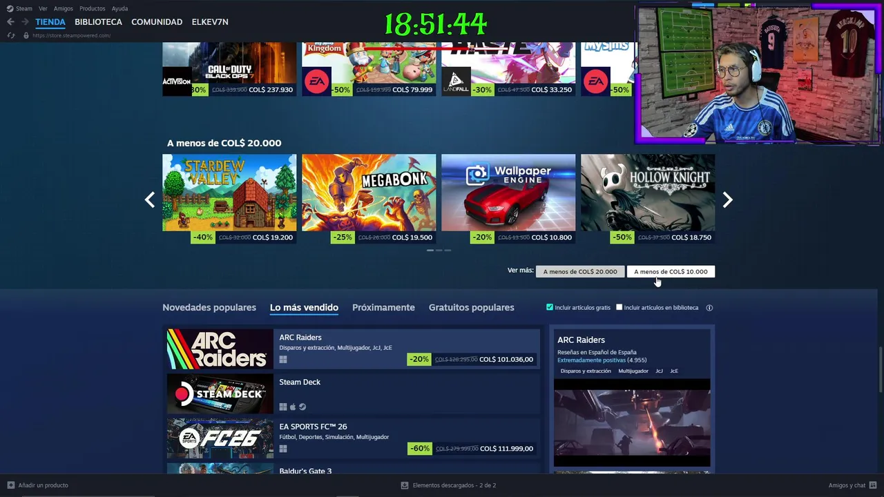Click Añadir un producto link
The width and height of the screenshot is (884, 497).
click(43, 485)
